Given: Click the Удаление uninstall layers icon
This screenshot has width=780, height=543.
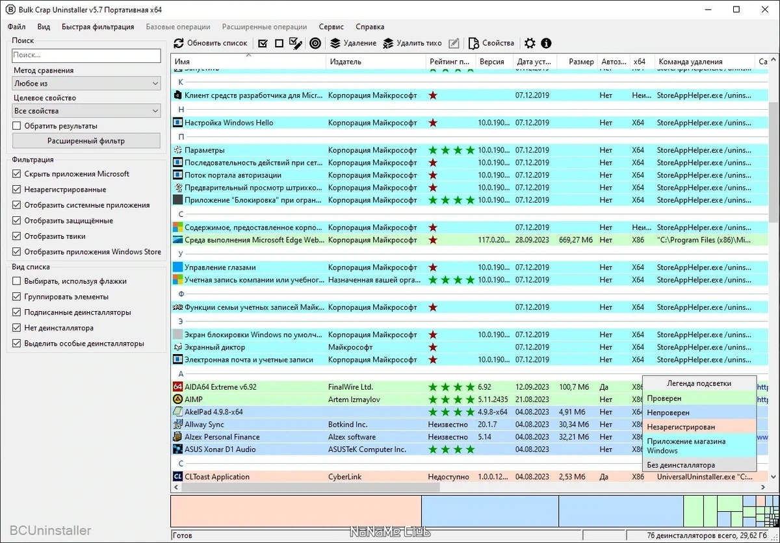Looking at the screenshot, I should 335,44.
